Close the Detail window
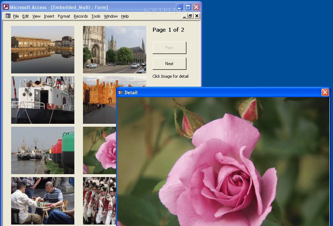 (x=325, y=92)
